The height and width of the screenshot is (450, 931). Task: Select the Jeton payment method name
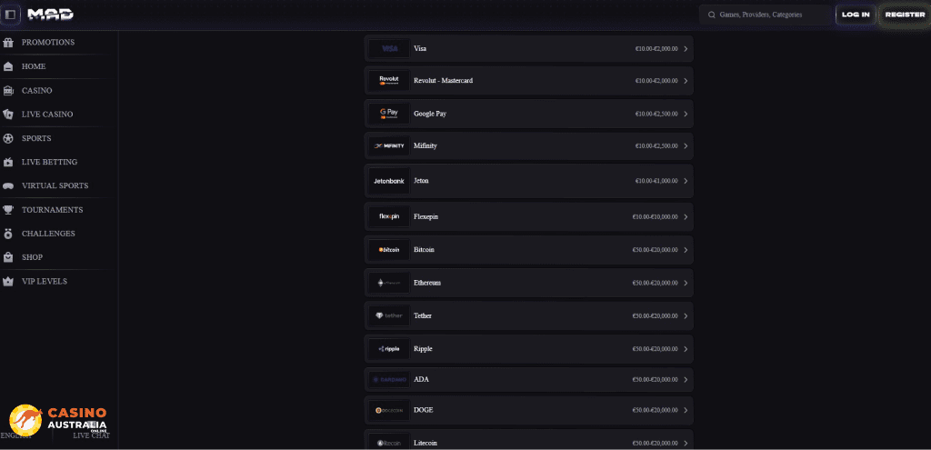[x=421, y=181]
